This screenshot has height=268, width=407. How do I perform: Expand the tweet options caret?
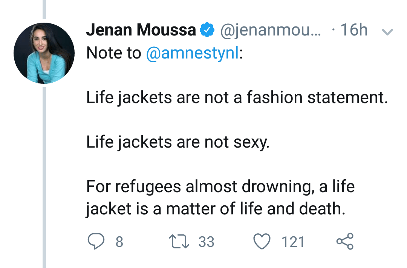(x=387, y=32)
